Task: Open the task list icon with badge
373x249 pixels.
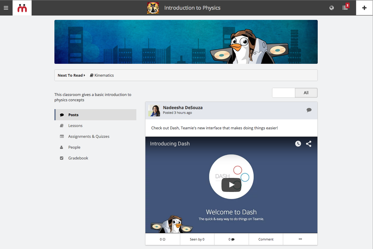Action: click(x=346, y=8)
